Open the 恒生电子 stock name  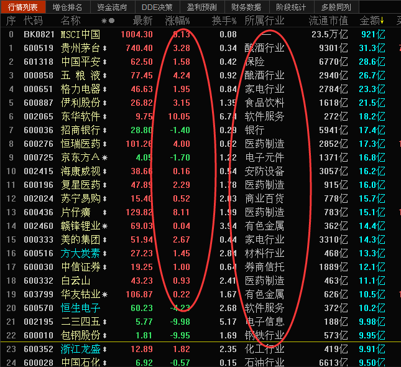point(80,308)
